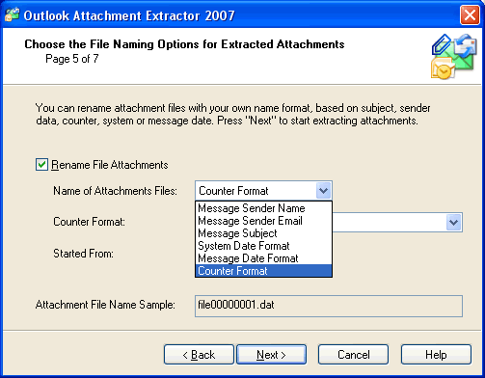485x378 pixels.
Task: Click Next to start extracting
Action: (271, 355)
